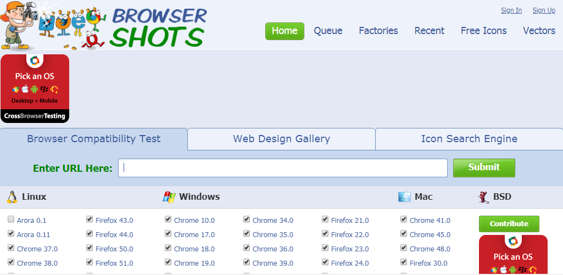Uncheck the Firefox 21.0 checkbox

[x=325, y=219]
